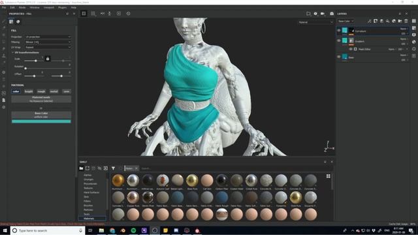This screenshot has width=418, height=235.
Task: Open the Filtering dropdown
Action: pos(48,42)
